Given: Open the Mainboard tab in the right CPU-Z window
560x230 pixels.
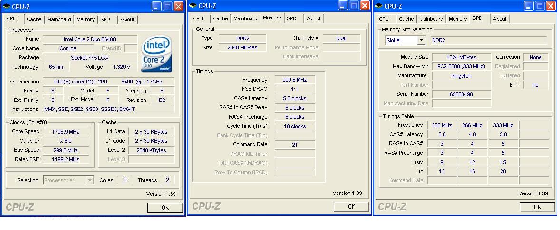Looking at the screenshot, I should point(432,19).
